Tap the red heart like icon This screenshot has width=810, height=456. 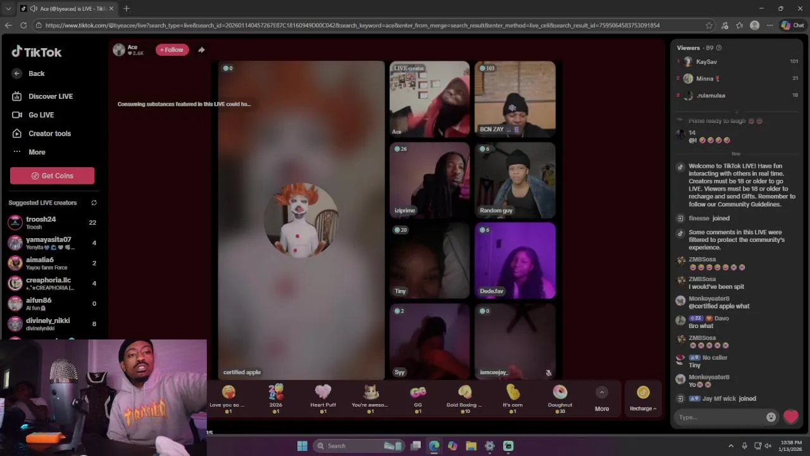pos(790,417)
